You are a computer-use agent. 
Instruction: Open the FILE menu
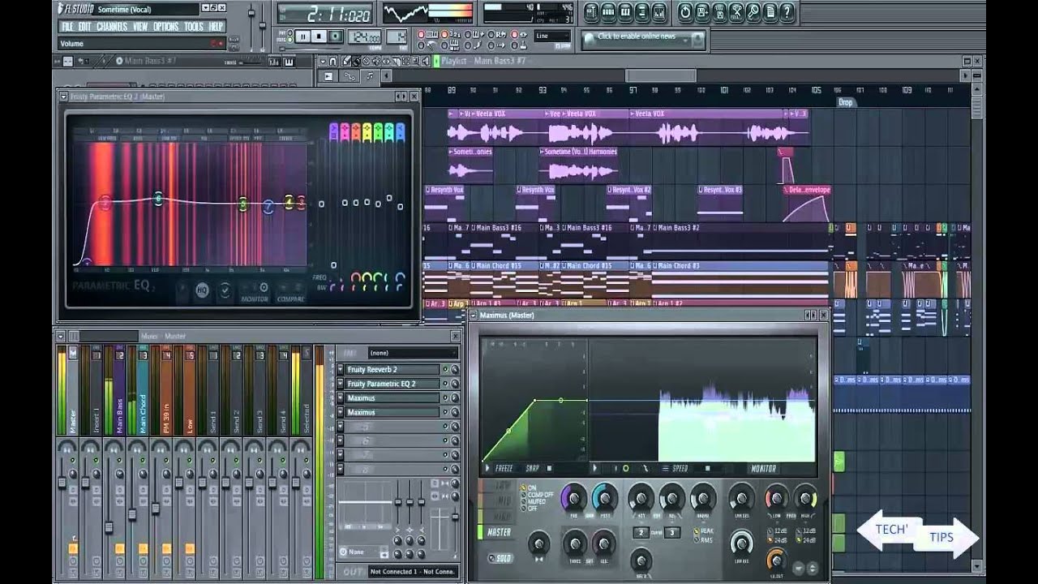click(68, 26)
